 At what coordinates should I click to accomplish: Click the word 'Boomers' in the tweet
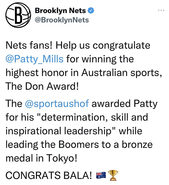(78, 144)
